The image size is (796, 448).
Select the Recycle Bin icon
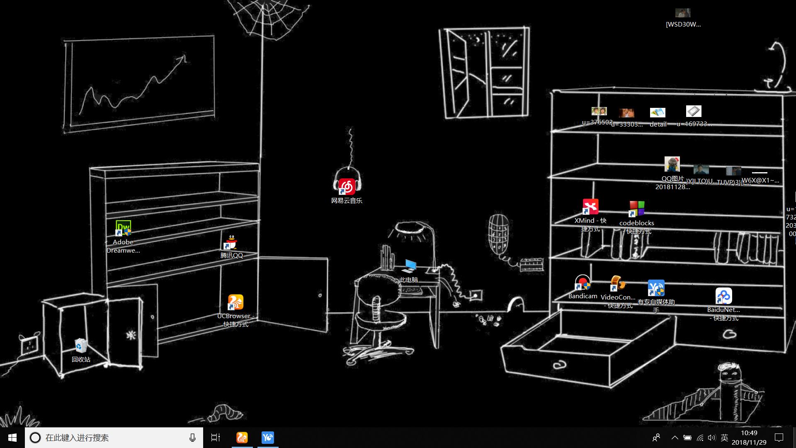click(81, 346)
